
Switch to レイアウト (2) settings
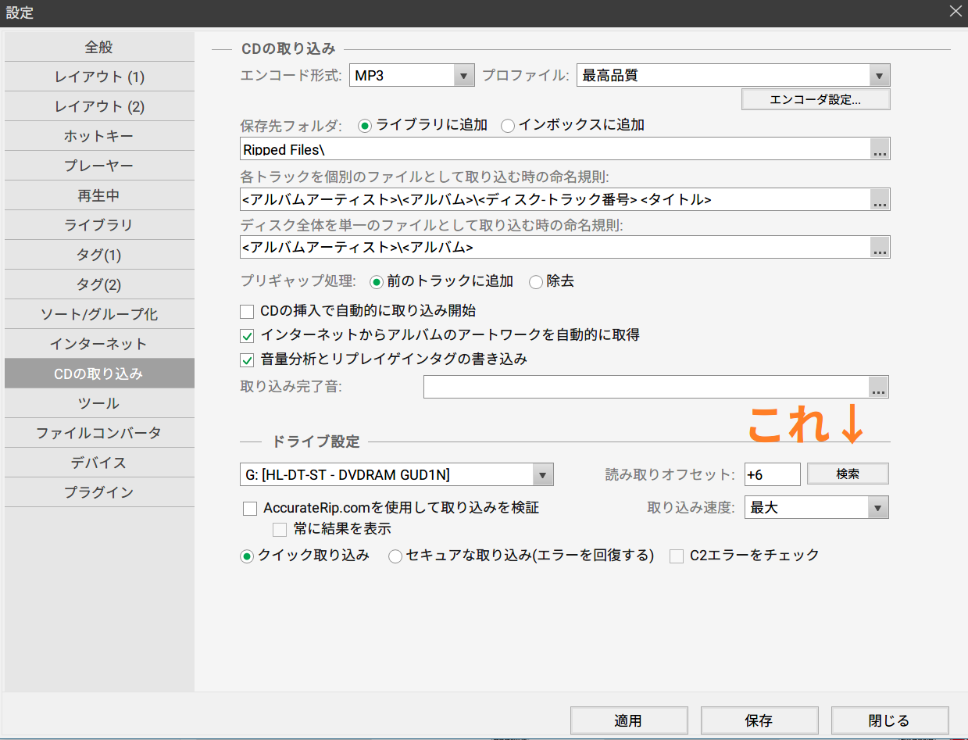pos(99,106)
